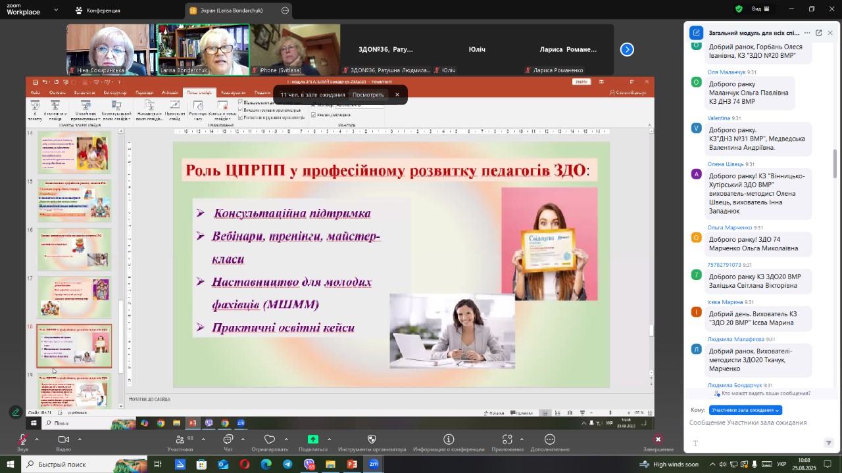This screenshot has width=842, height=473.
Task: Toggle third checkbox in slide show ribbon
Action: pos(240,117)
